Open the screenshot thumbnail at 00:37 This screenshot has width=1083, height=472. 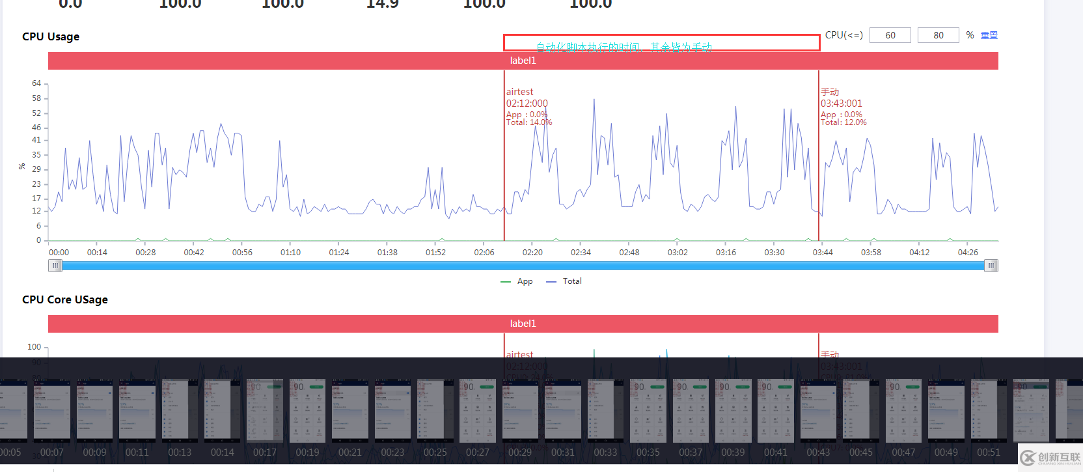tap(691, 411)
